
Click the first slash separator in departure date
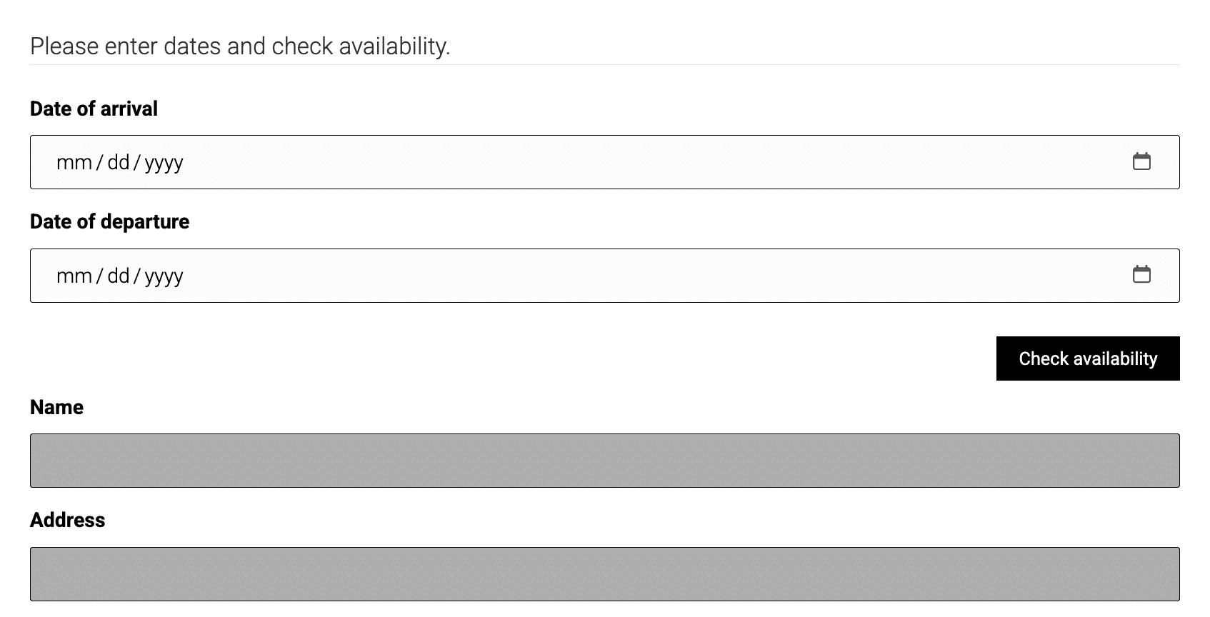[100, 276]
